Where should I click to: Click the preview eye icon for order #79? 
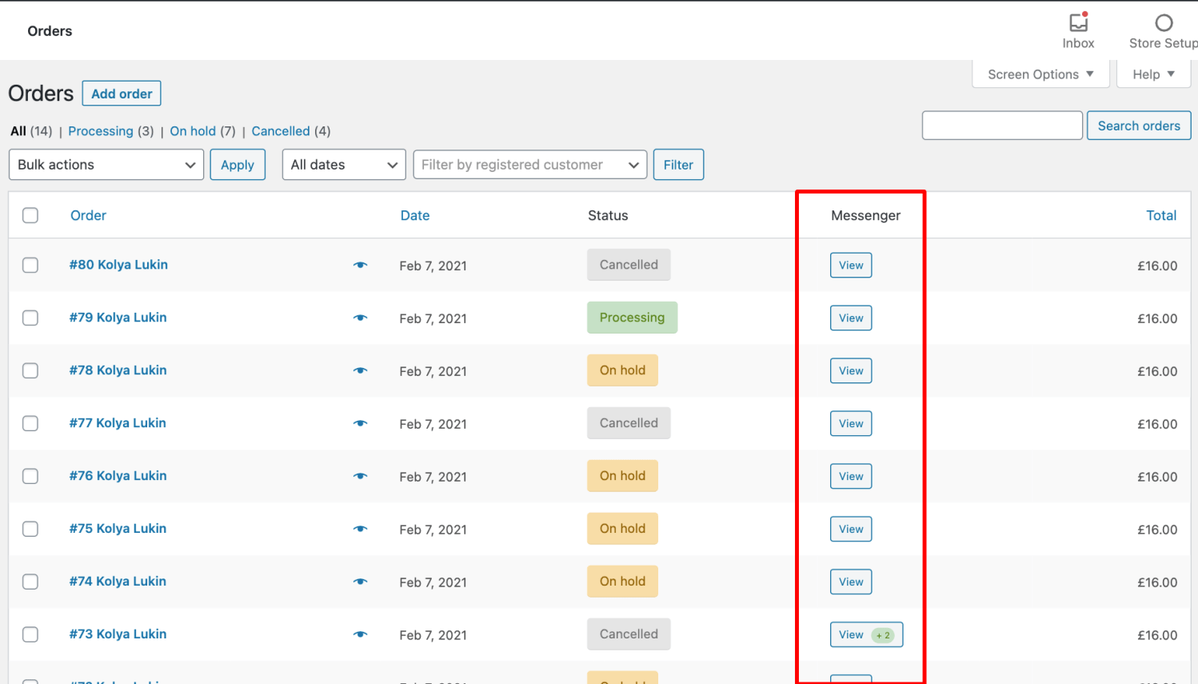361,318
